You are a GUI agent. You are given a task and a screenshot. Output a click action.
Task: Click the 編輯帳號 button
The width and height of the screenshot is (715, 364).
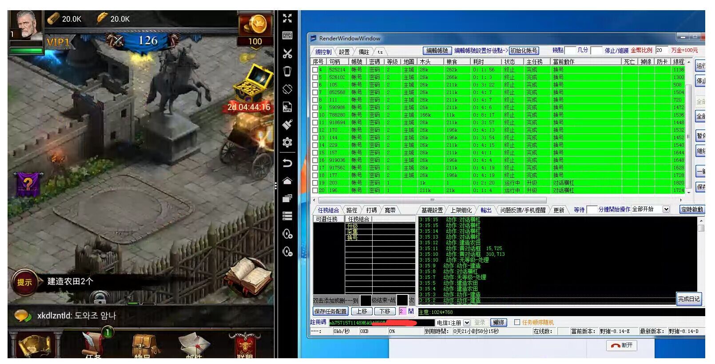(437, 51)
